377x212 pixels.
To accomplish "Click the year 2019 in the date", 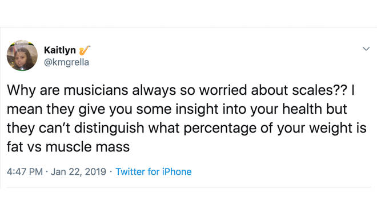I will [x=95, y=172].
